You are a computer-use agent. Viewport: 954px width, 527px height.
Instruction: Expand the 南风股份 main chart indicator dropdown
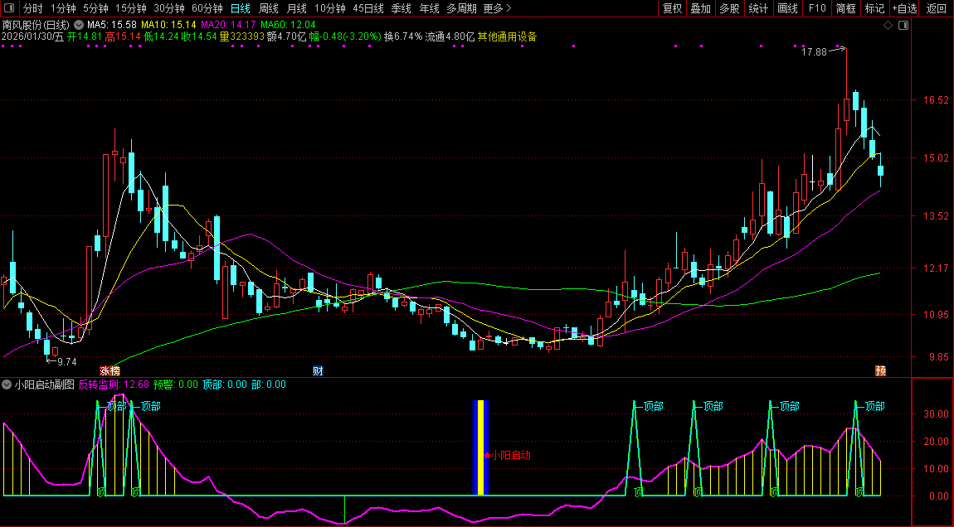79,25
